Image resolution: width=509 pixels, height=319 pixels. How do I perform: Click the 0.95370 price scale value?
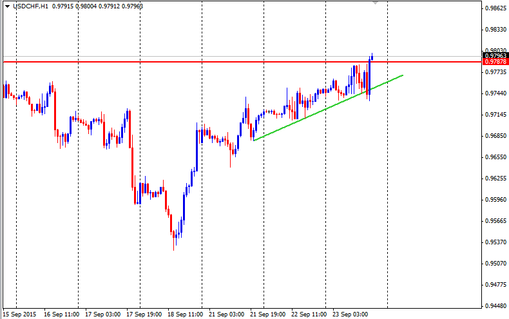pos(495,242)
